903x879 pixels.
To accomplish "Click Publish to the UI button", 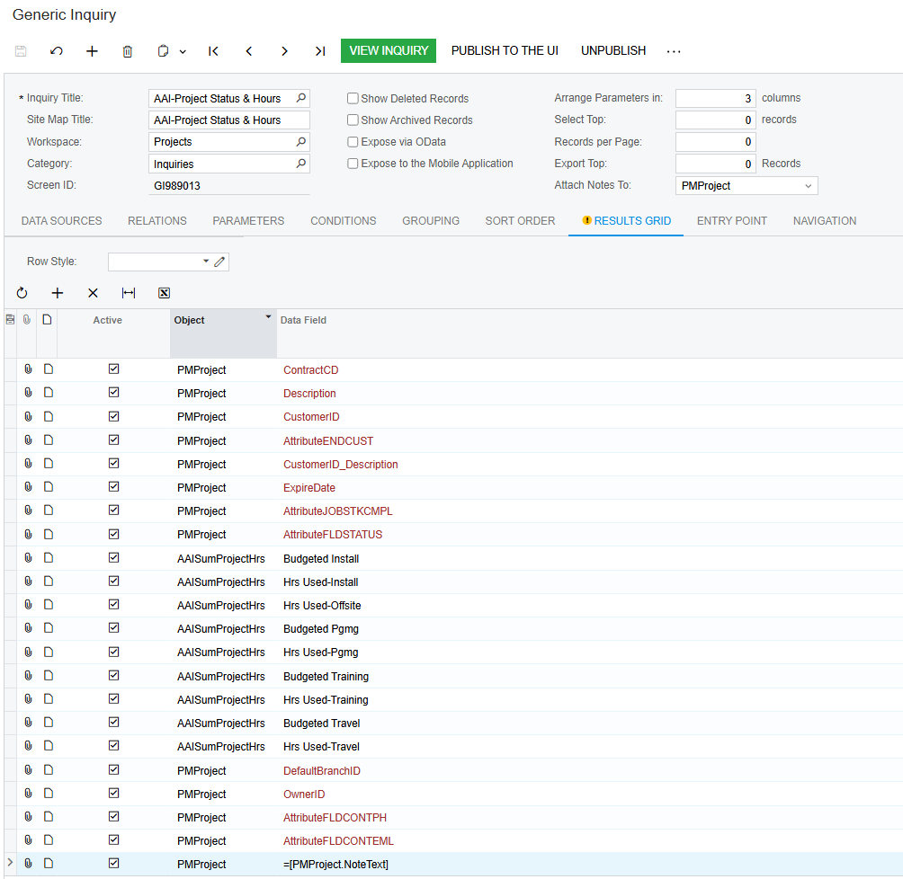I will (x=505, y=51).
